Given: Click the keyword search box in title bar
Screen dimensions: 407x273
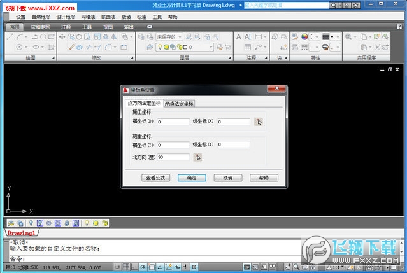Looking at the screenshot, I should click(287, 5).
